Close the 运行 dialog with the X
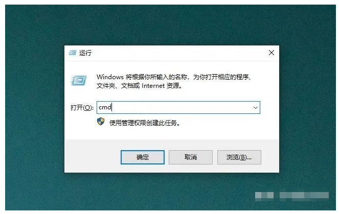Viewport: 339px width, 214px height. point(272,53)
